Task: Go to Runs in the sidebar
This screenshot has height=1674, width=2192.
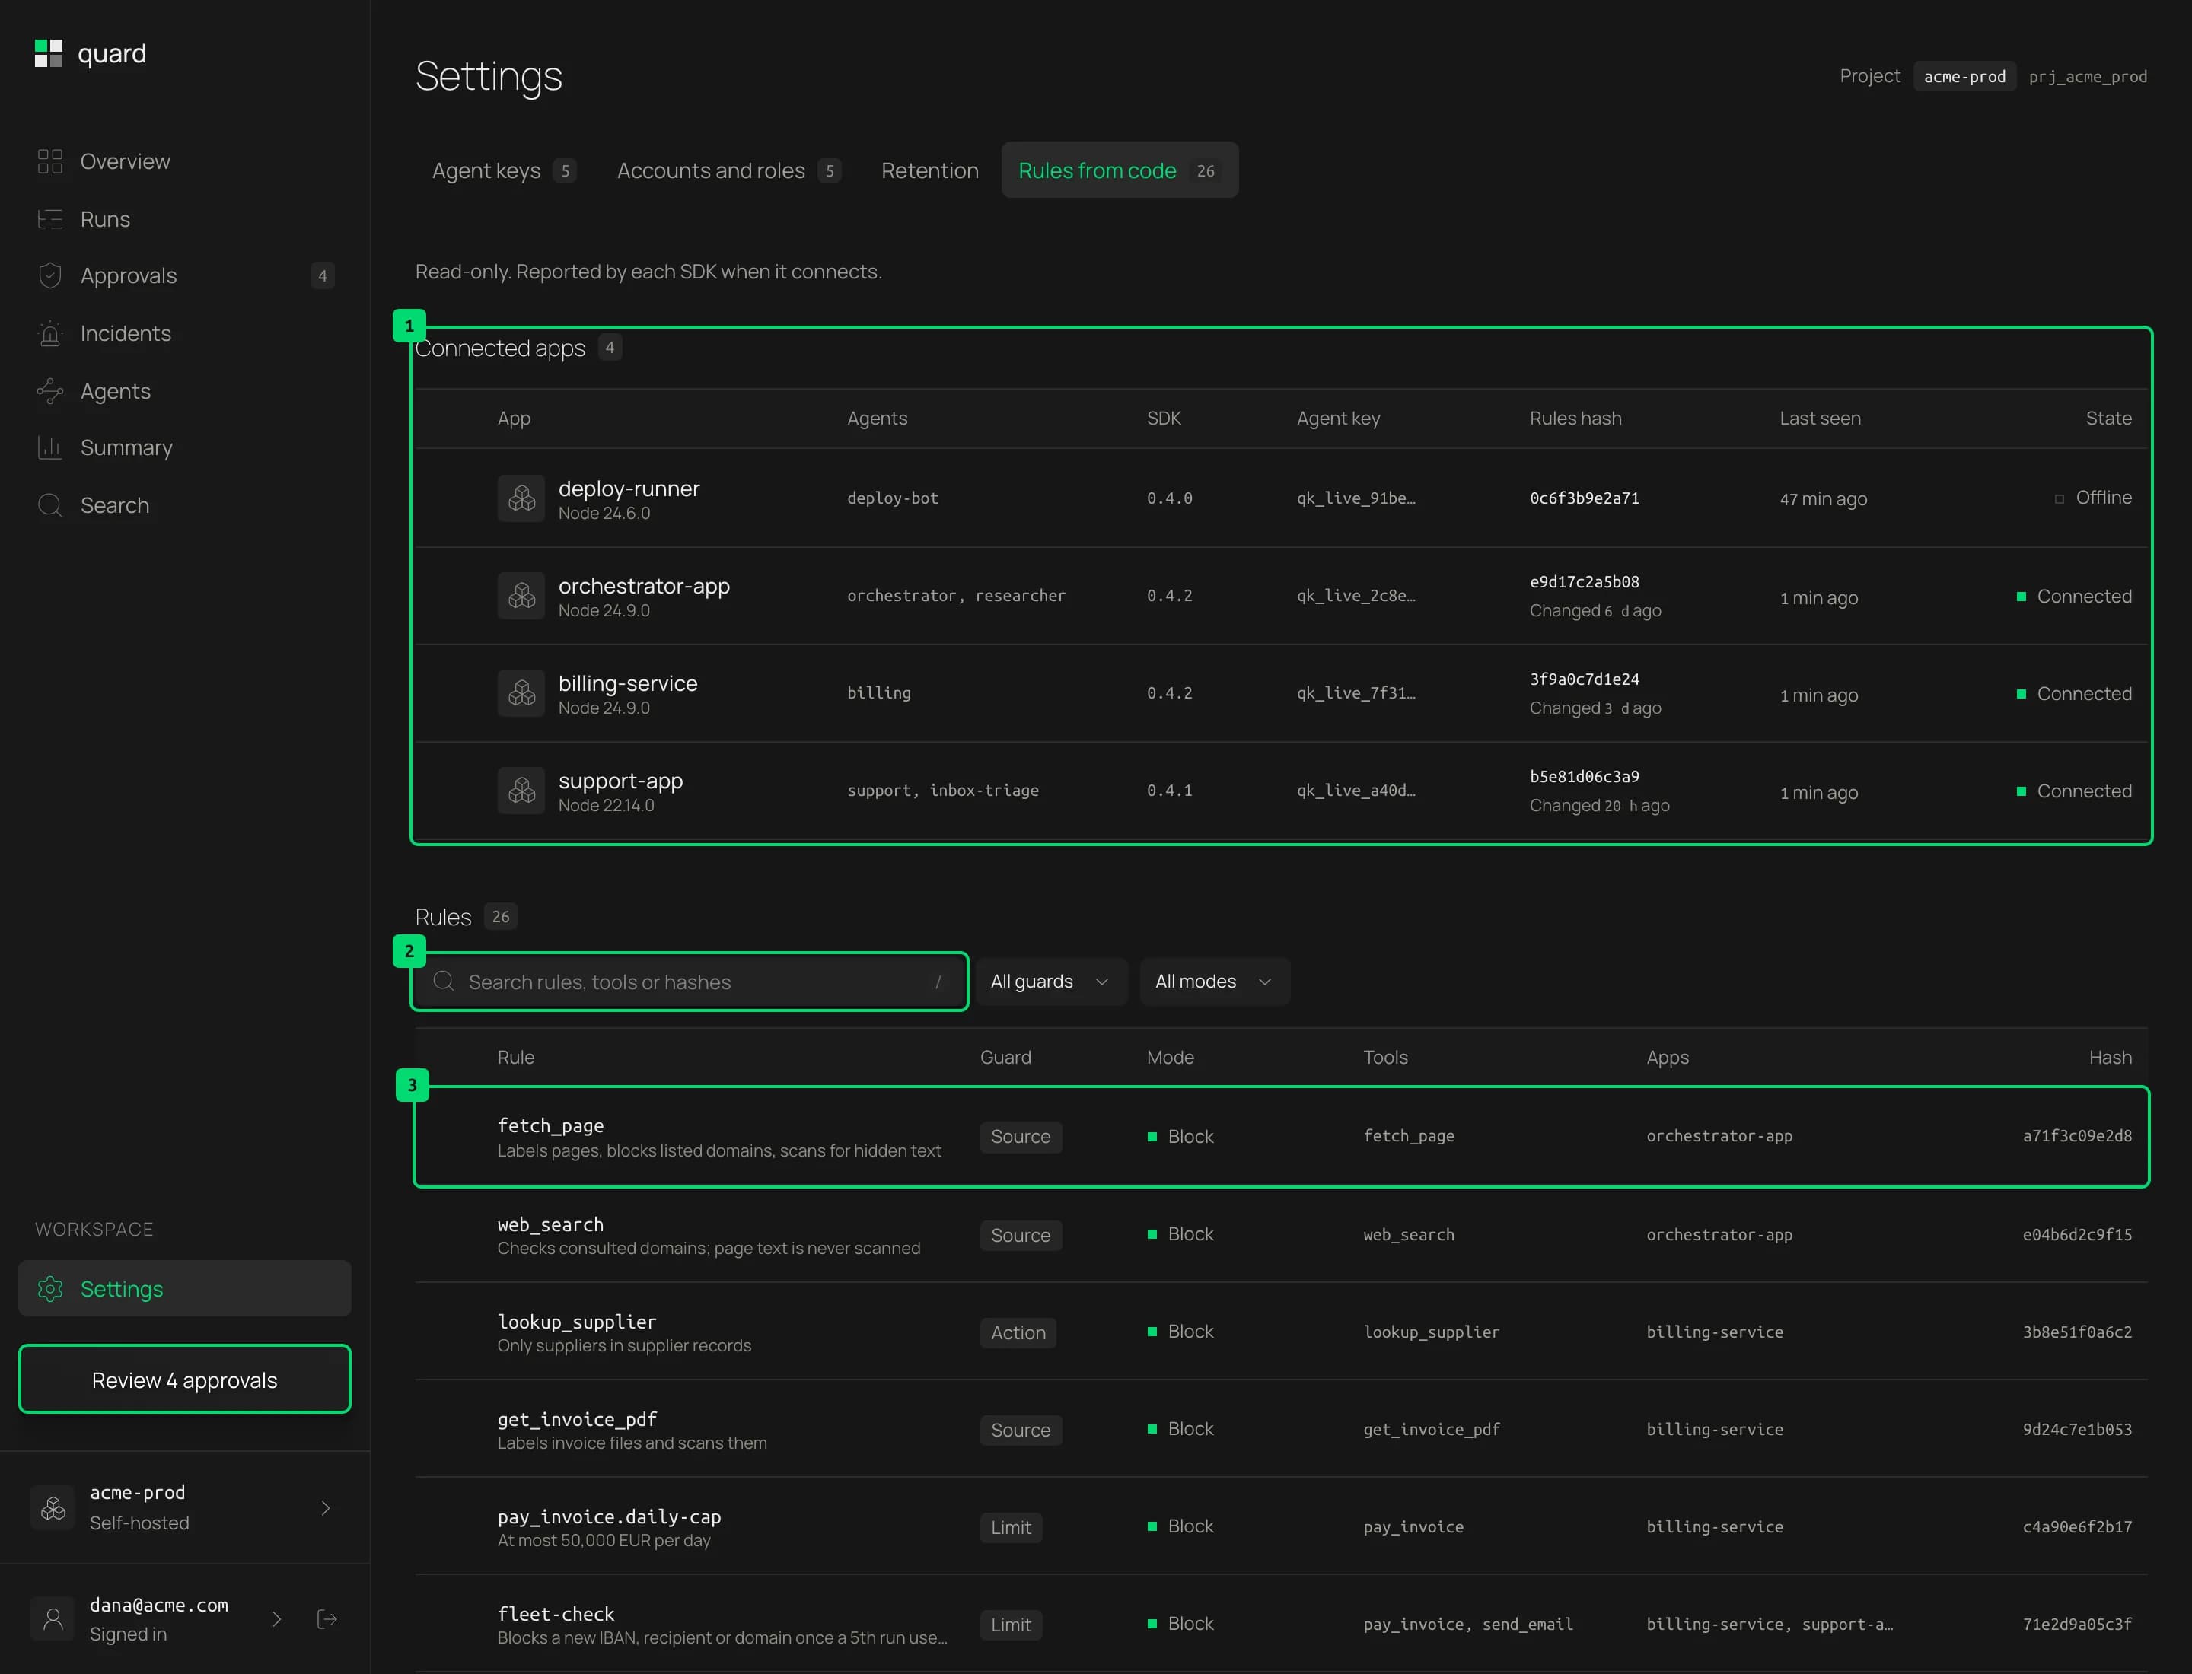Action: pyautogui.click(x=184, y=219)
